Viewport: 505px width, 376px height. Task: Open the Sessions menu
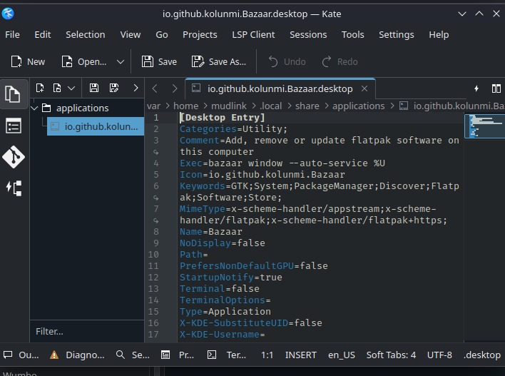pyautogui.click(x=308, y=34)
